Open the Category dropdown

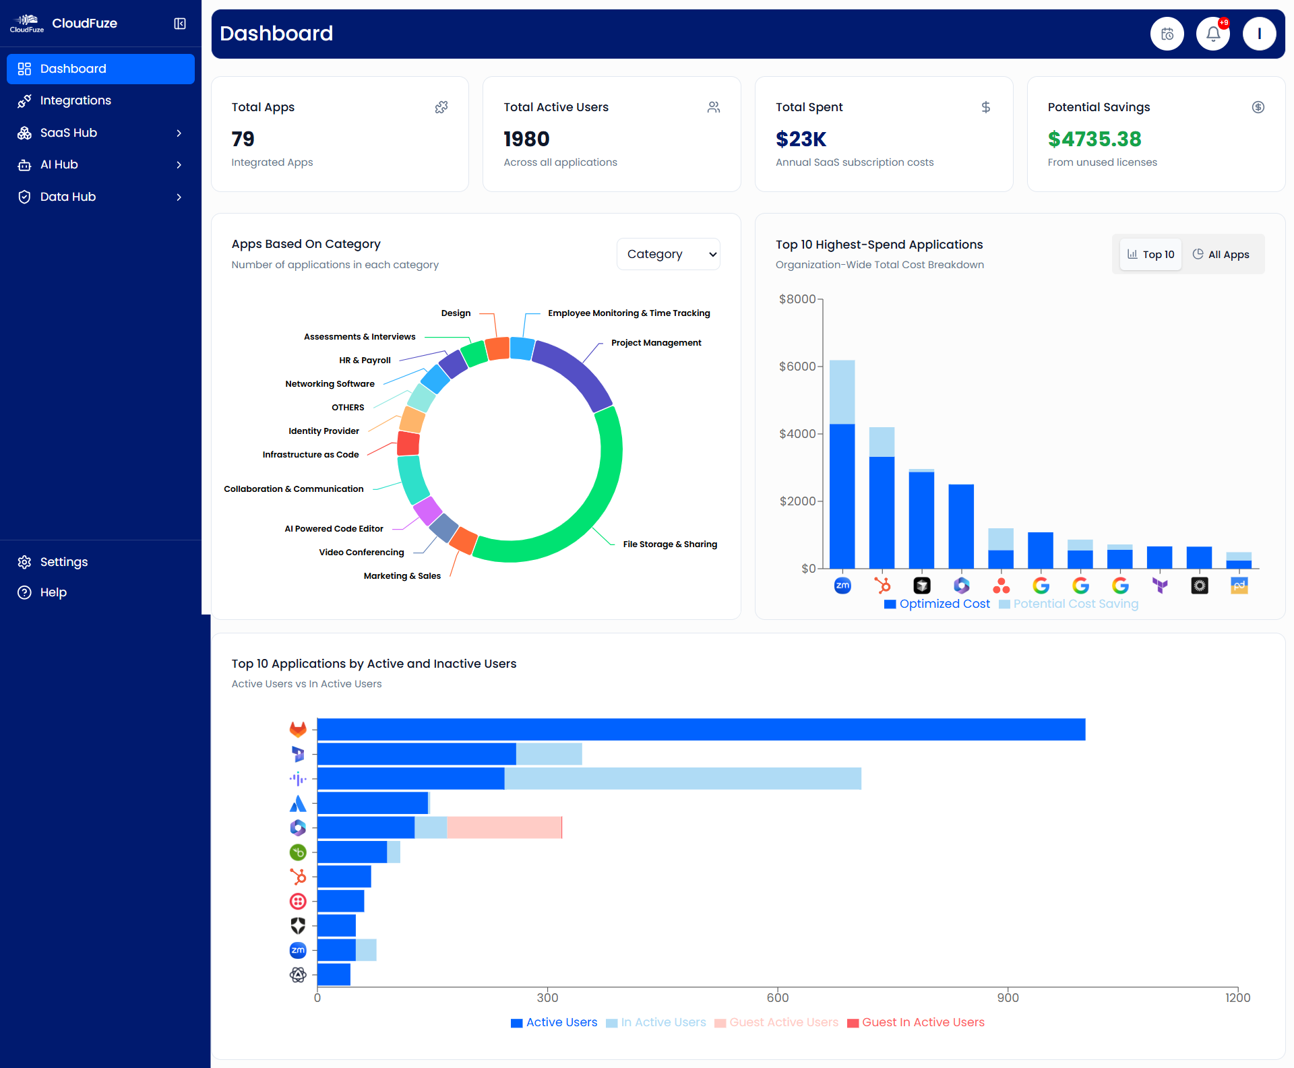(x=669, y=254)
